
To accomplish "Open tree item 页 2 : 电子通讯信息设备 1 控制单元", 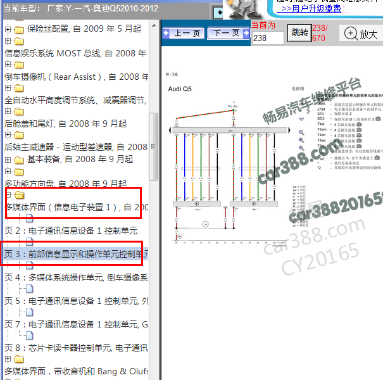I will tap(71, 231).
